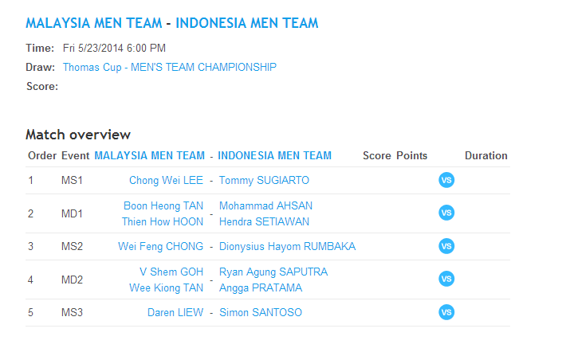Viewport: 570px width, 352px height.
Task: View Chong Wei LEE player profile
Action: tap(166, 181)
